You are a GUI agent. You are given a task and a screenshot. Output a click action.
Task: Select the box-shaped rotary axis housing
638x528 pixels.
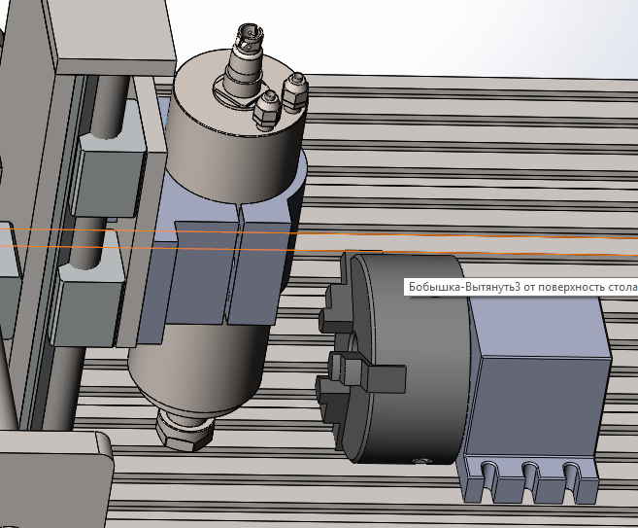click(534, 379)
